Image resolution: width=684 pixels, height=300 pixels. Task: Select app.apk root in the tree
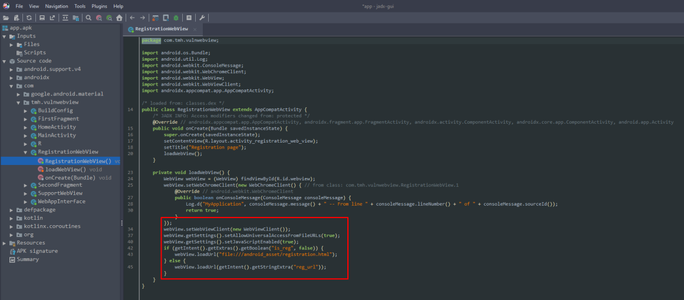(18, 28)
